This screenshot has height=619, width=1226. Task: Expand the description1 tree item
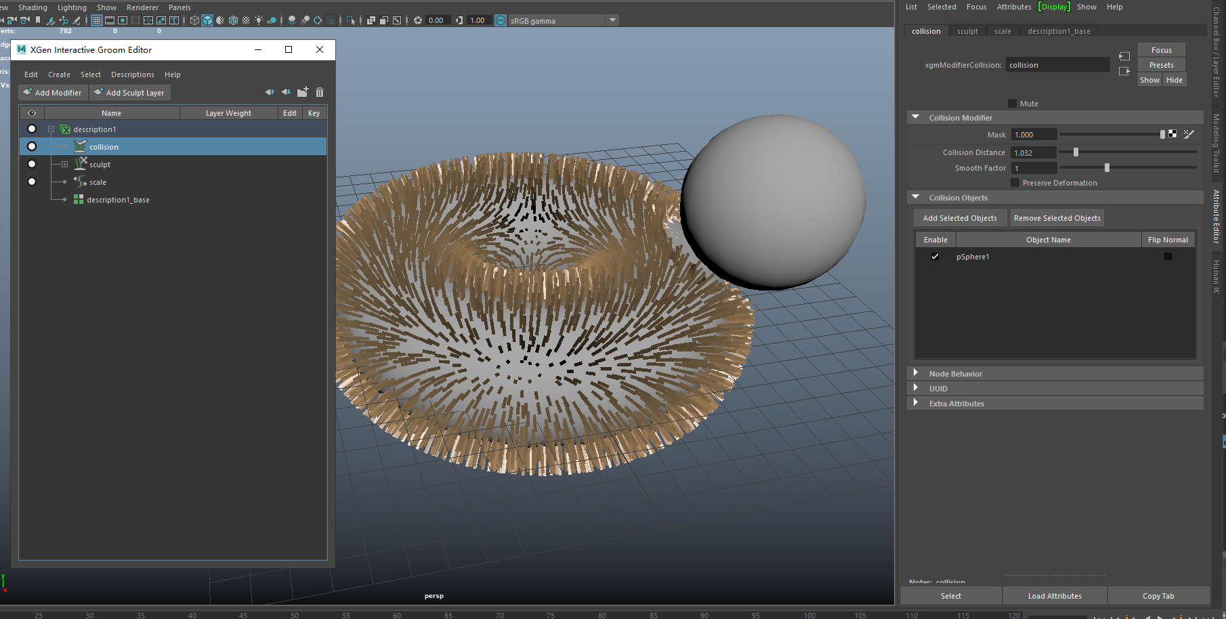51,129
